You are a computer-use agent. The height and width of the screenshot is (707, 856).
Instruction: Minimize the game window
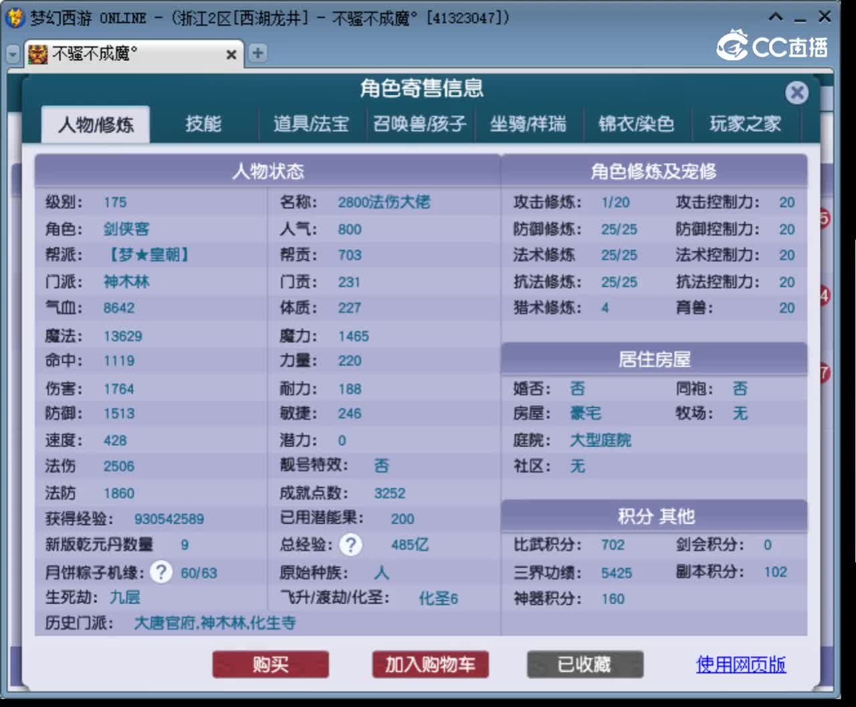(x=800, y=19)
